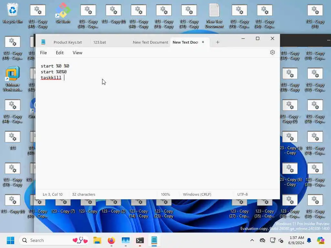The width and height of the screenshot is (331, 248).
Task: Switch to Product Keys.txt tab
Action: pos(68,42)
